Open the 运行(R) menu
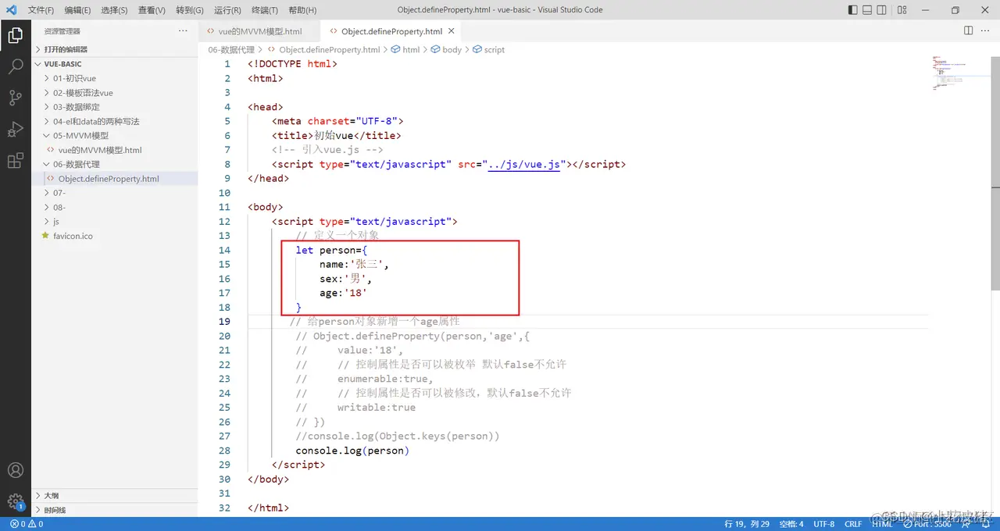 click(x=227, y=10)
